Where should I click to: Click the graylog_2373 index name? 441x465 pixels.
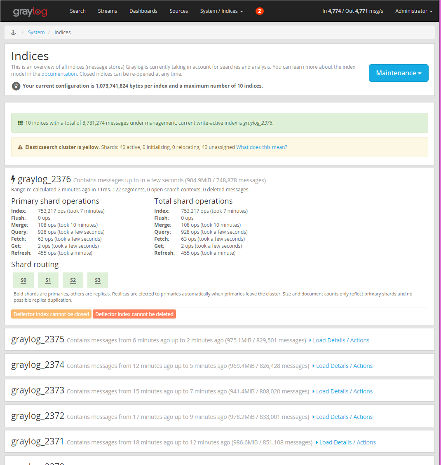tap(38, 391)
